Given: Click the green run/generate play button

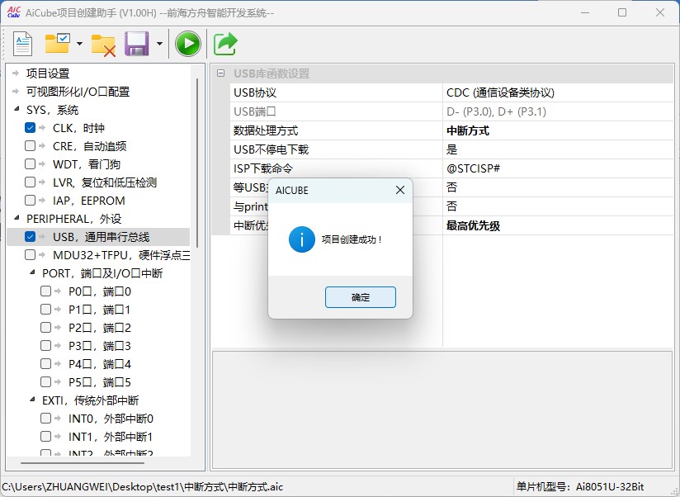Looking at the screenshot, I should tap(188, 44).
